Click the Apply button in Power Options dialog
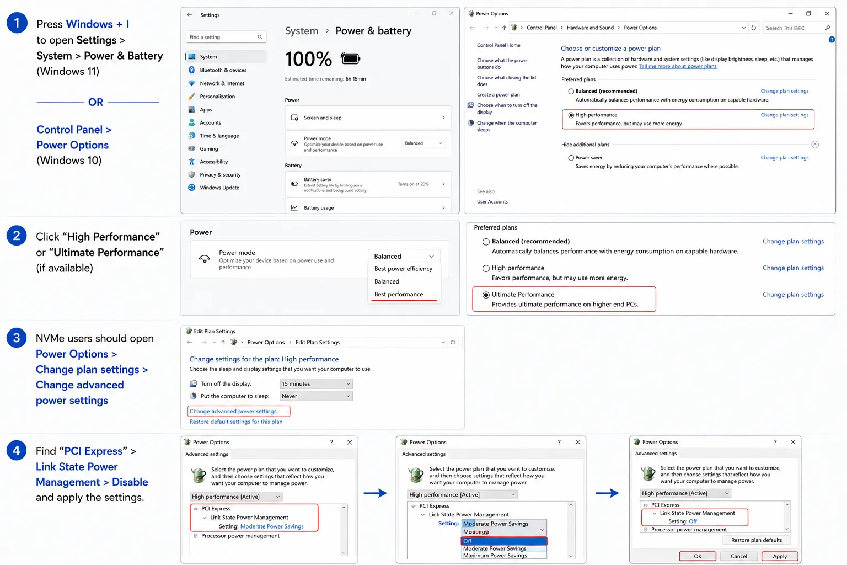847x565 pixels. [x=780, y=556]
